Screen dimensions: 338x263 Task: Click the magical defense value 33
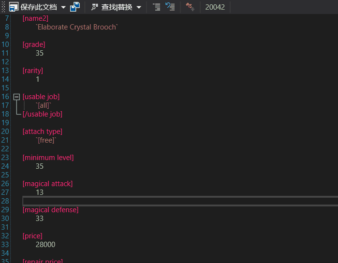[40, 219]
